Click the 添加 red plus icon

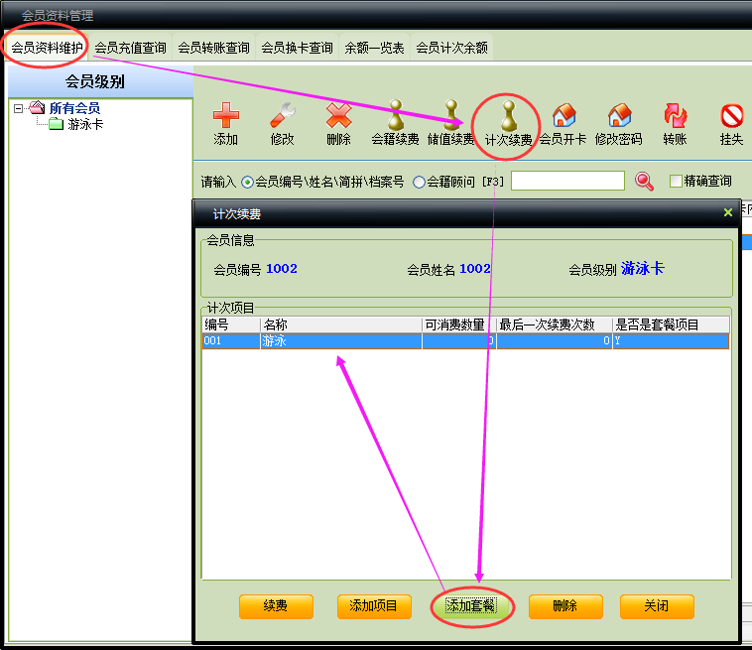(x=225, y=115)
